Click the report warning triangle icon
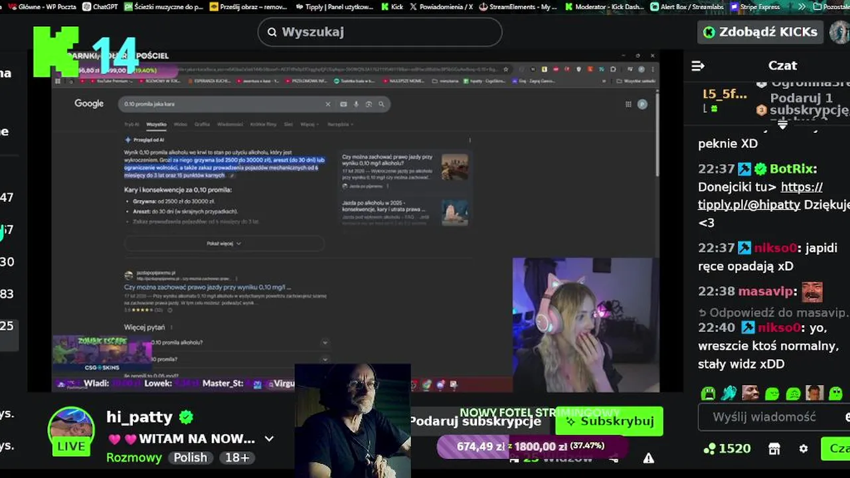 point(649,458)
